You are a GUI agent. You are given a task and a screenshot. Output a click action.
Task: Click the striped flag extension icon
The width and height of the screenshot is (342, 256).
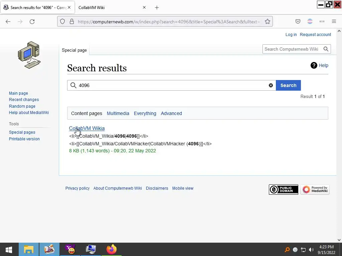pos(310,21)
